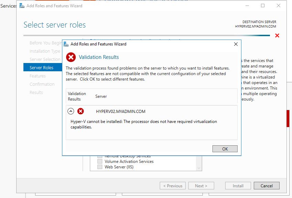This screenshot has height=198, width=292.
Task: Click the Hyper-V cannot be installed message
Action: tap(144, 124)
